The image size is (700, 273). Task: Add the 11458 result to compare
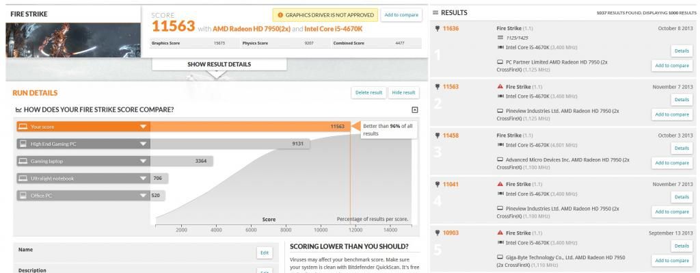(672, 163)
